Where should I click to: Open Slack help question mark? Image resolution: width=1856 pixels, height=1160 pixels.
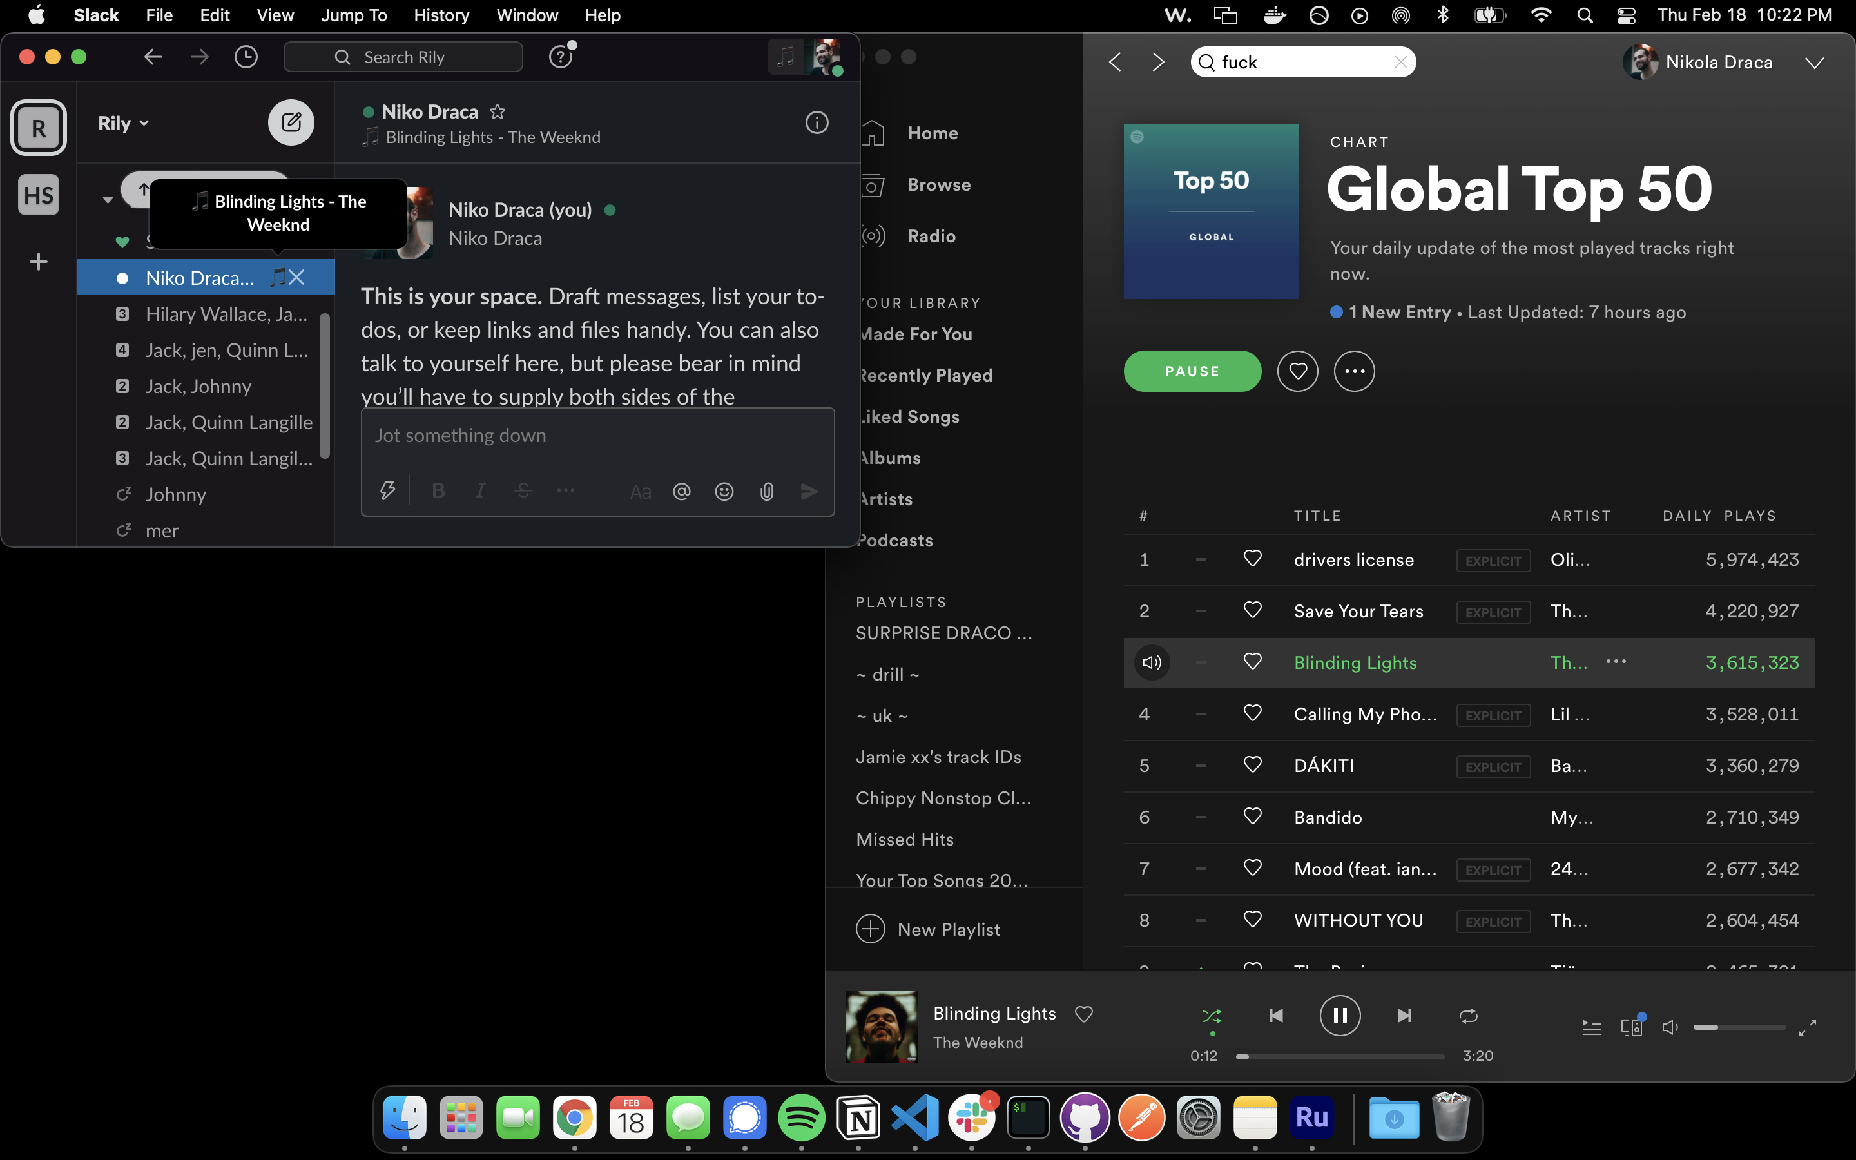(561, 57)
